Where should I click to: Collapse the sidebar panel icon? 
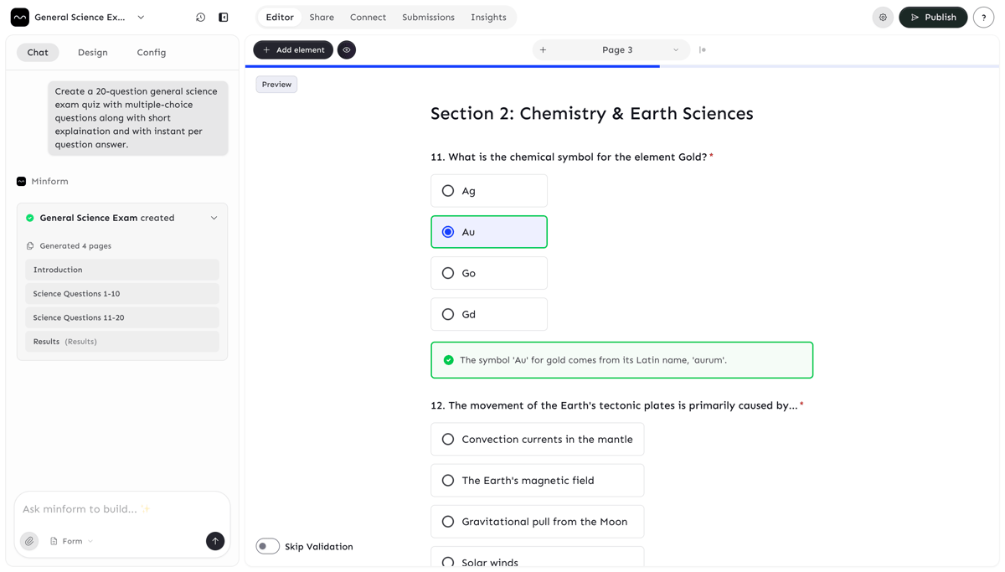(224, 18)
